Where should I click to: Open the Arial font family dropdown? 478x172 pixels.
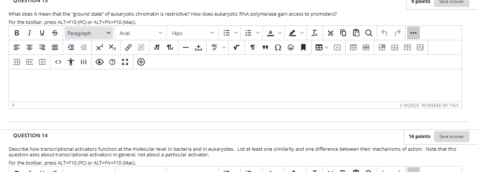click(x=141, y=33)
